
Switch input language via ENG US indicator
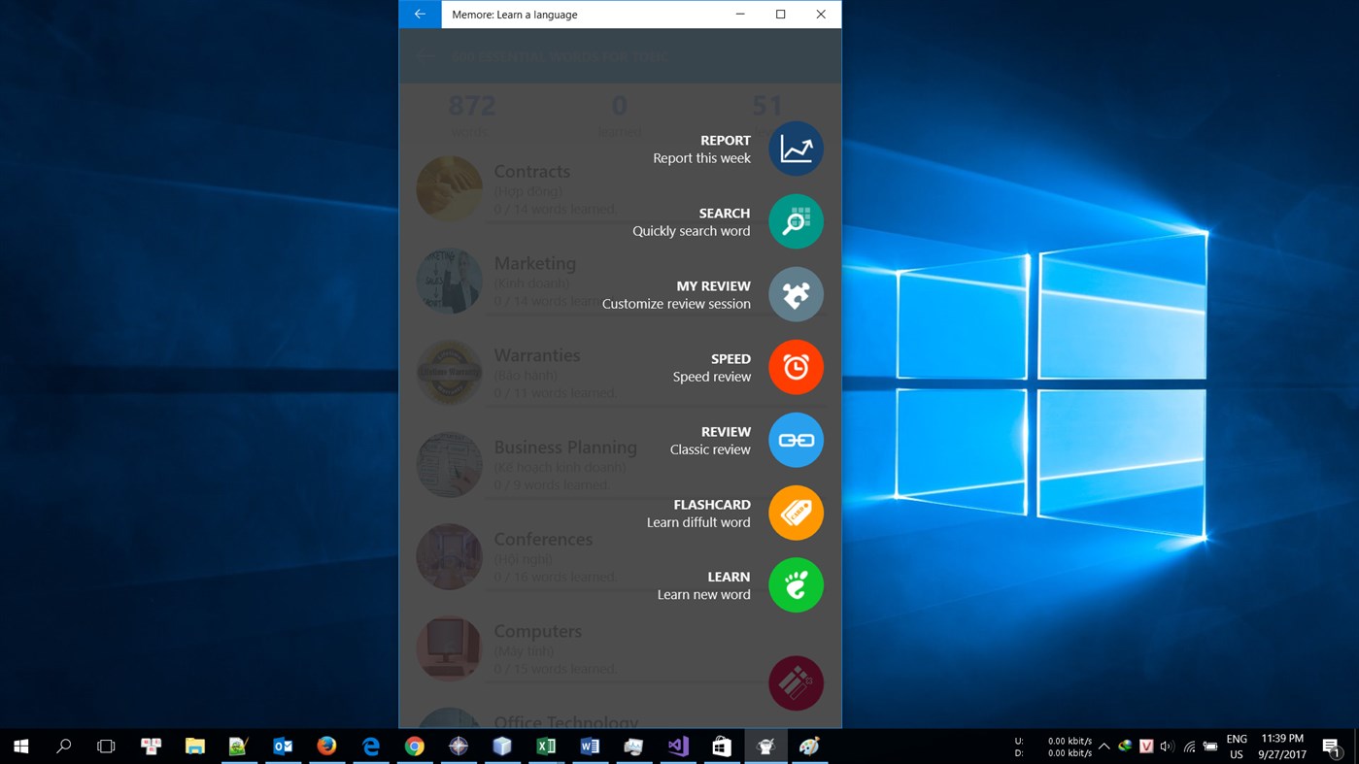1237,746
